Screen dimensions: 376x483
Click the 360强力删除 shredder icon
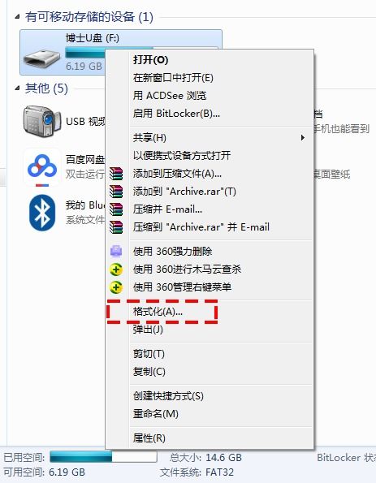click(x=116, y=252)
